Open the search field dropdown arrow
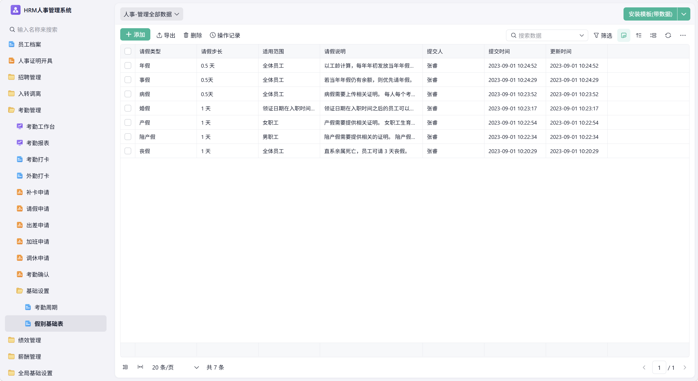 (x=582, y=36)
